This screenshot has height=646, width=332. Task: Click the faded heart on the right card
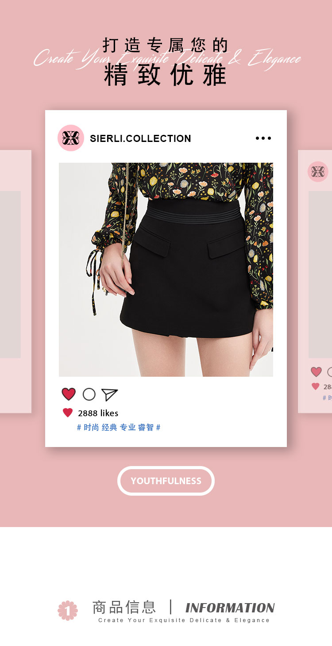coord(316,372)
